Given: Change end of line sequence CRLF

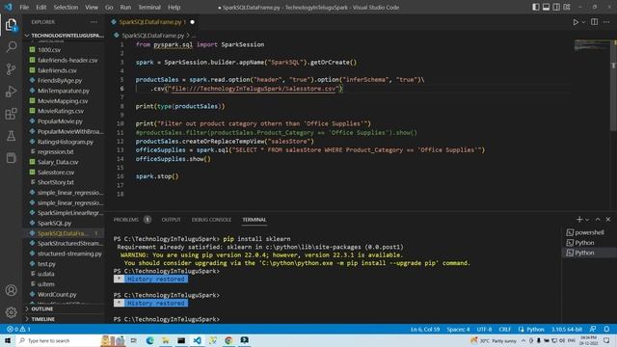Looking at the screenshot, I should [504, 330].
